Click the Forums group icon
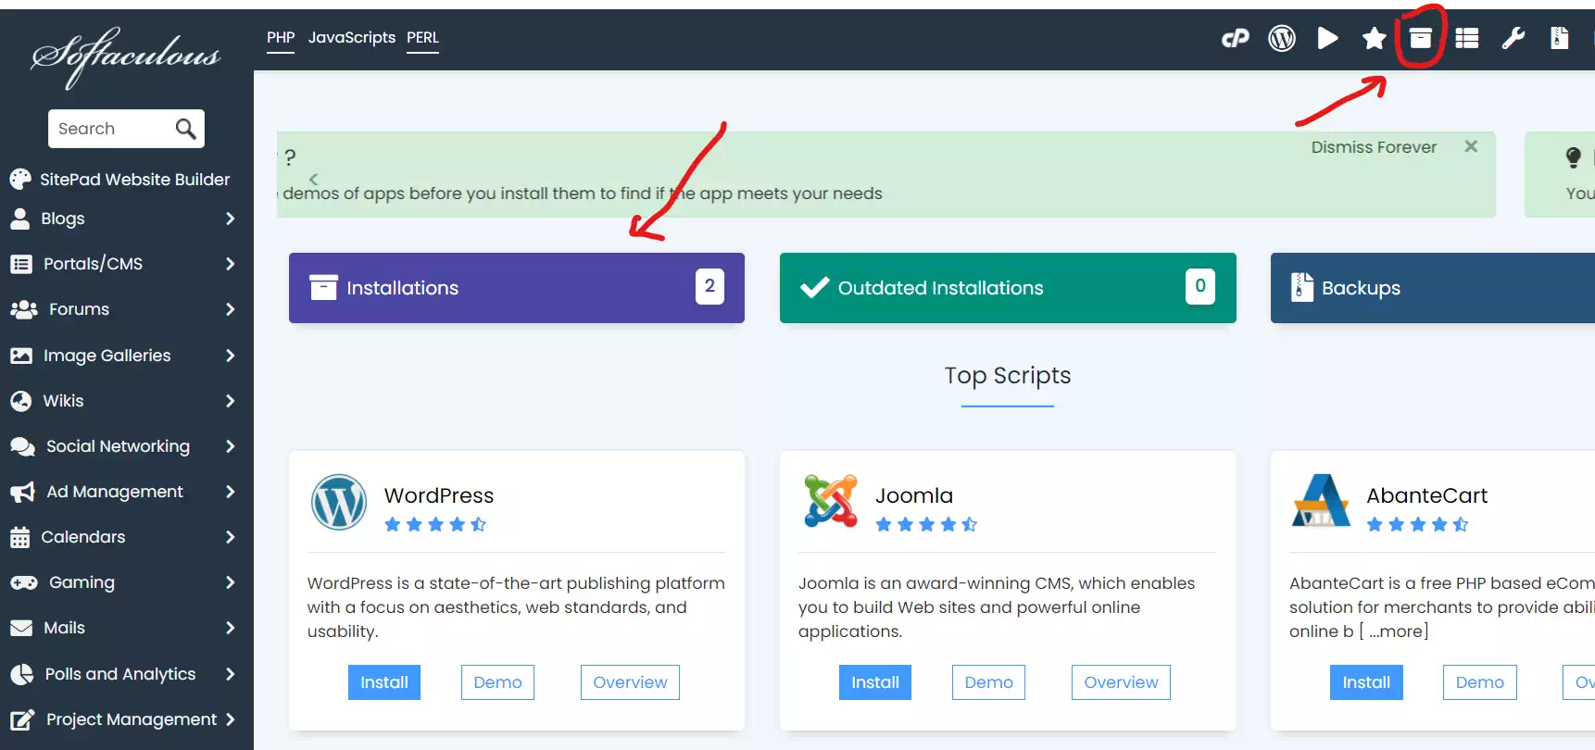1595x750 pixels. 23,309
